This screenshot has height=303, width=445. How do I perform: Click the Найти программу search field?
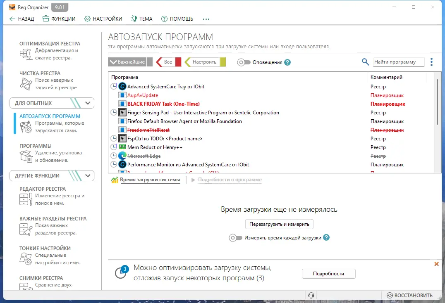coord(398,62)
